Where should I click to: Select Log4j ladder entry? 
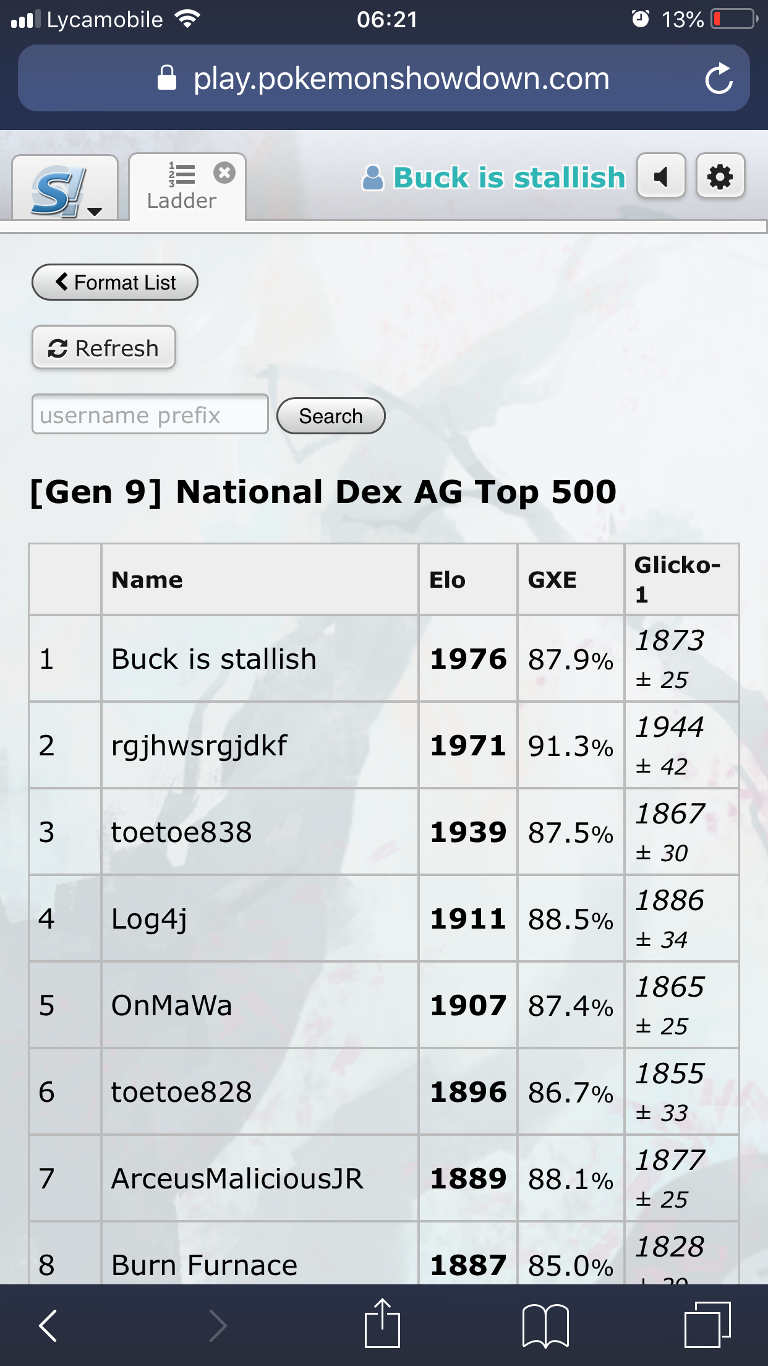coord(149,919)
